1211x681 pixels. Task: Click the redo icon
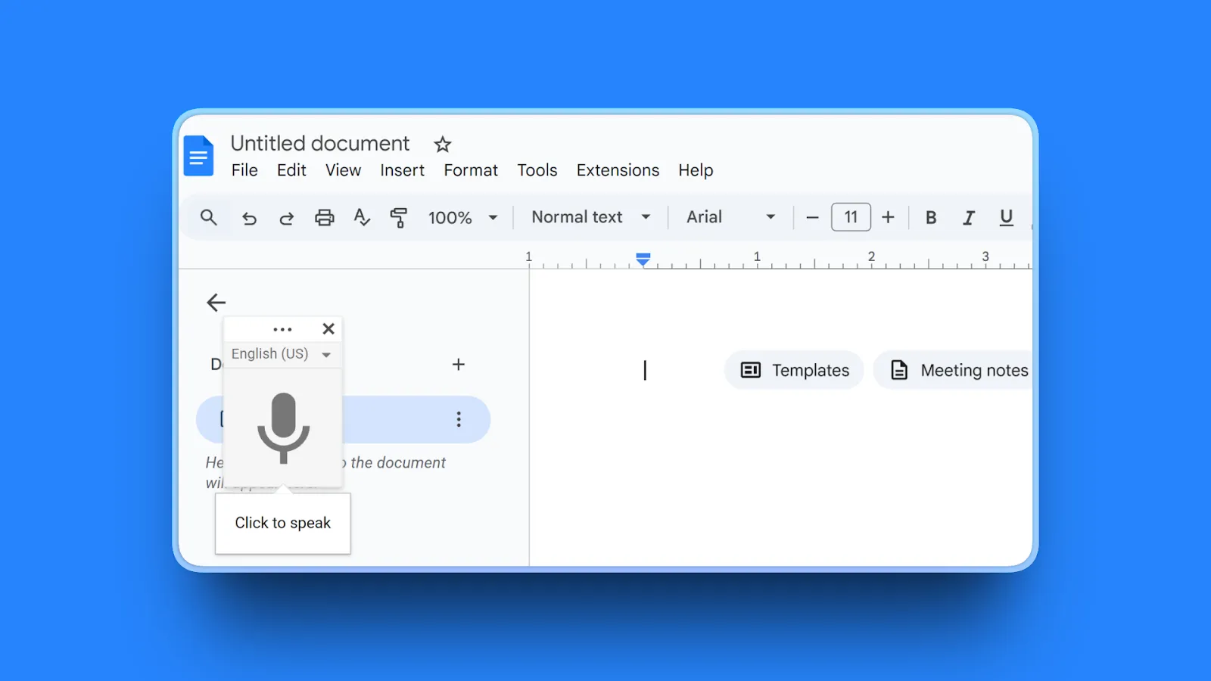(x=287, y=217)
